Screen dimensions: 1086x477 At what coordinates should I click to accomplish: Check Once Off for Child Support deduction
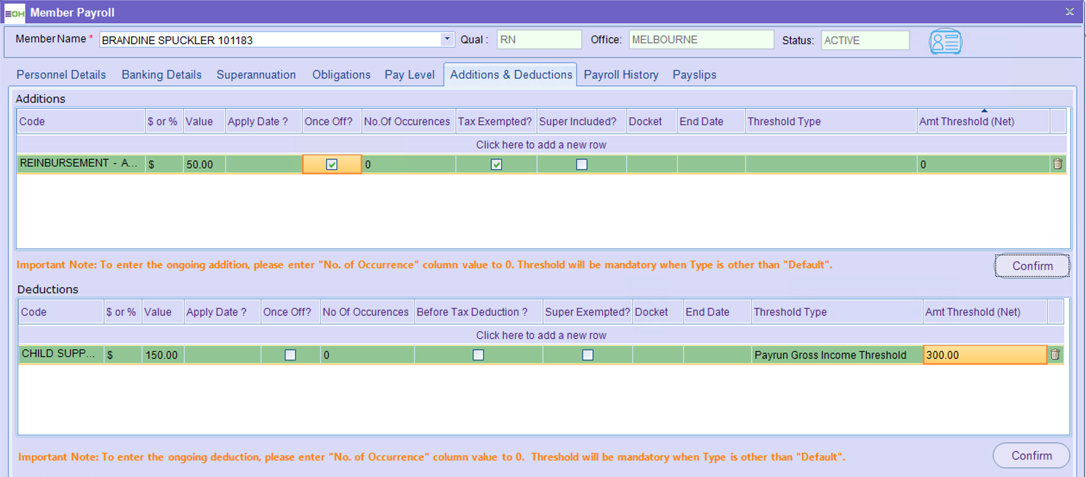click(x=290, y=355)
